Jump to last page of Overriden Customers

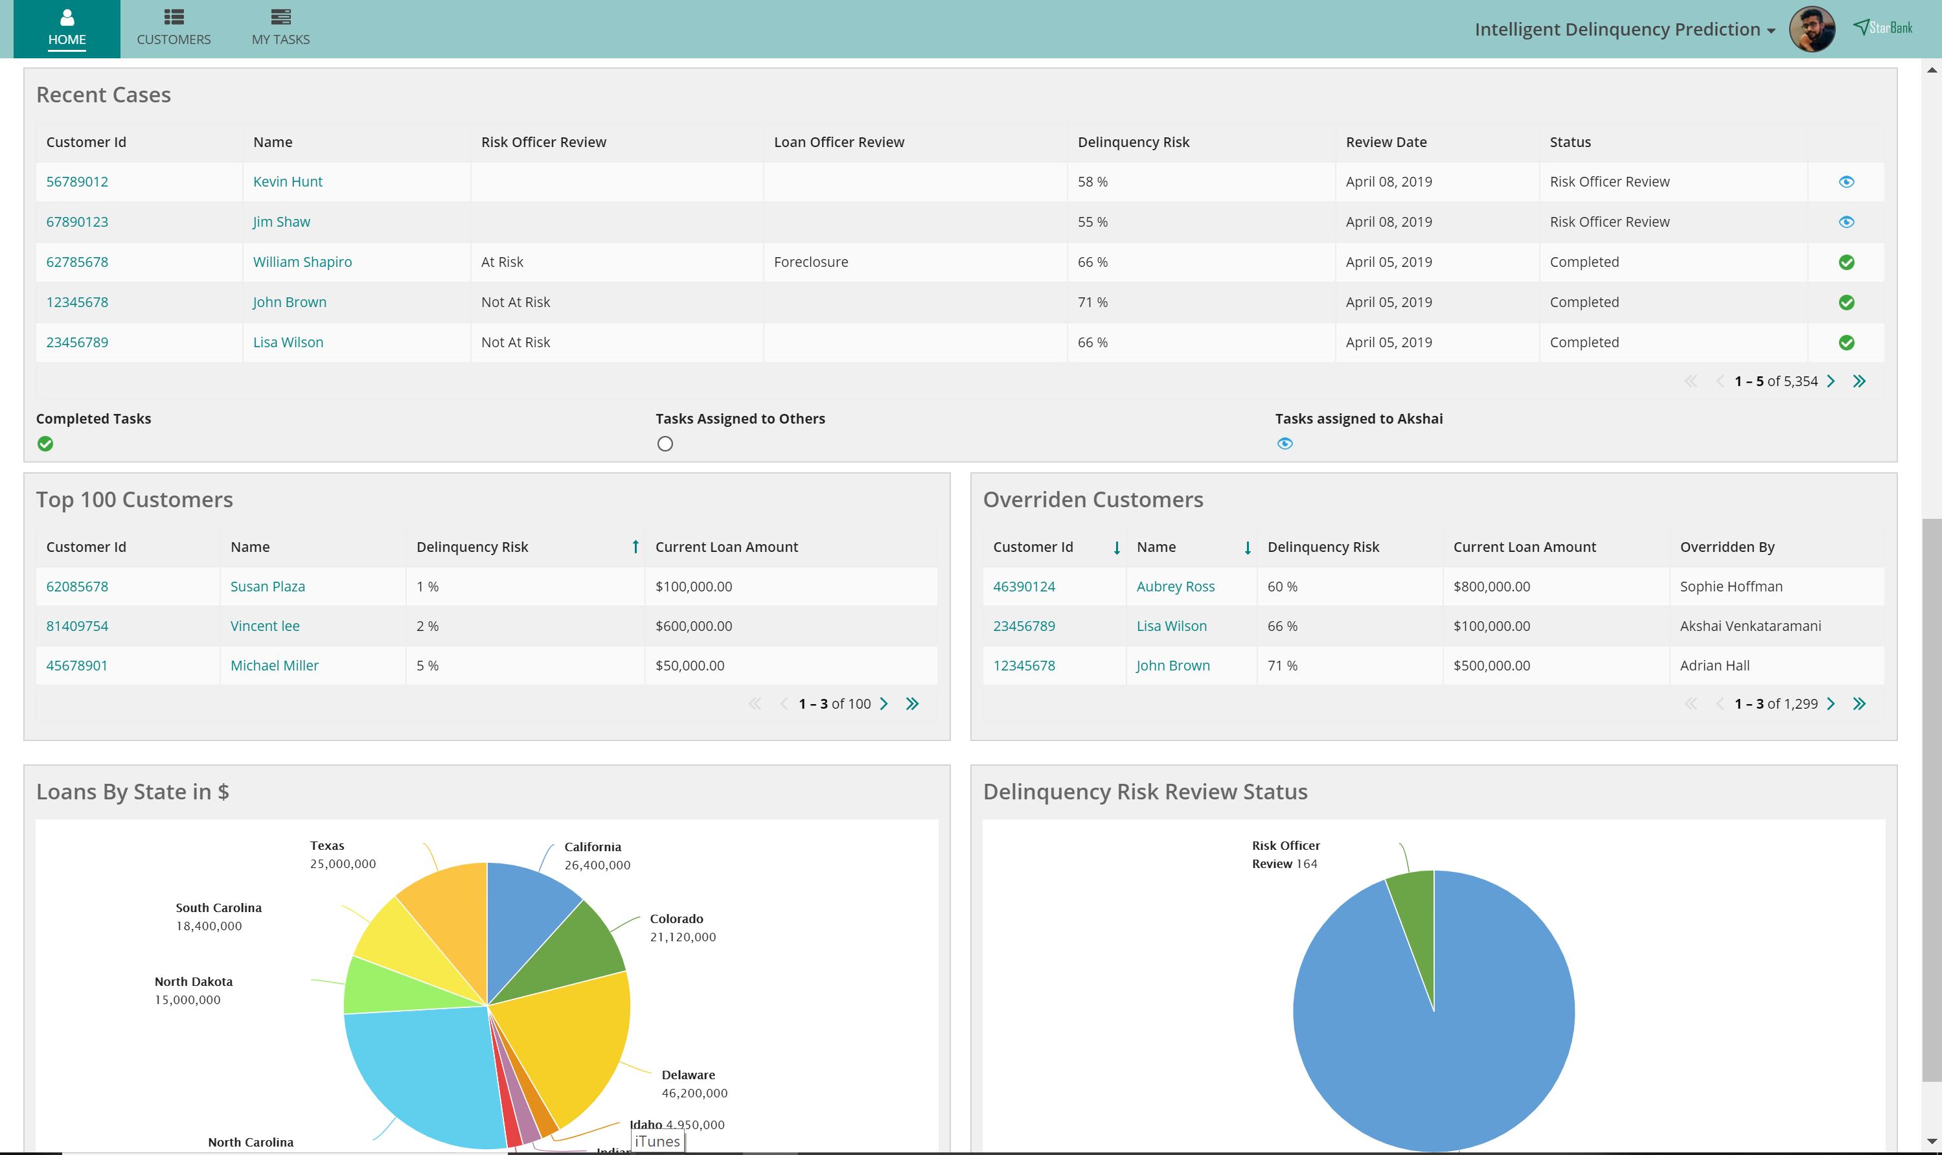1858,703
